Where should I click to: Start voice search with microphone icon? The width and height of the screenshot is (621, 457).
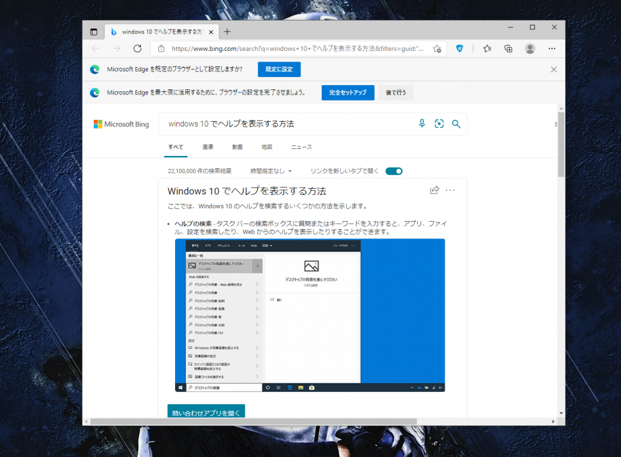[x=422, y=124]
